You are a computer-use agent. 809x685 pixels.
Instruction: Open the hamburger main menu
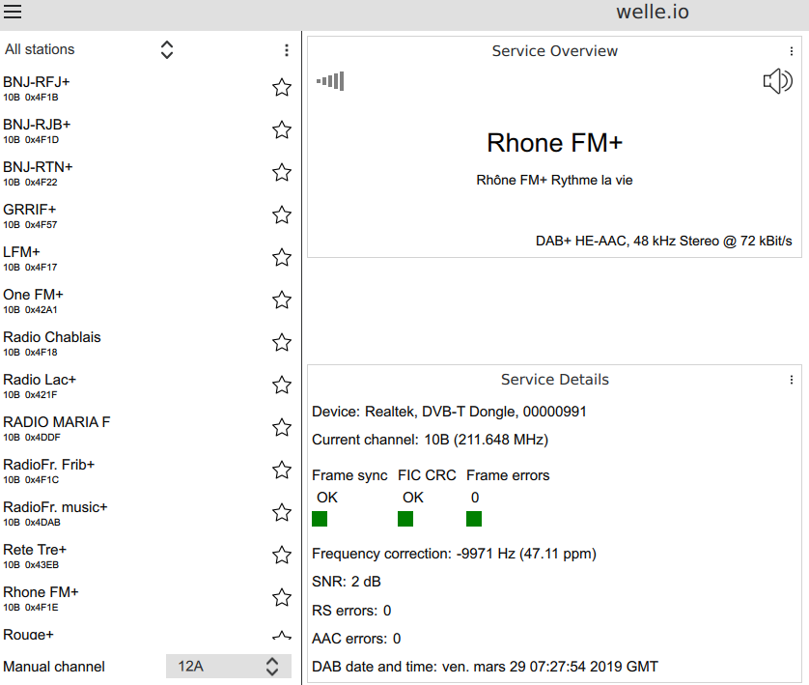pyautogui.click(x=13, y=12)
